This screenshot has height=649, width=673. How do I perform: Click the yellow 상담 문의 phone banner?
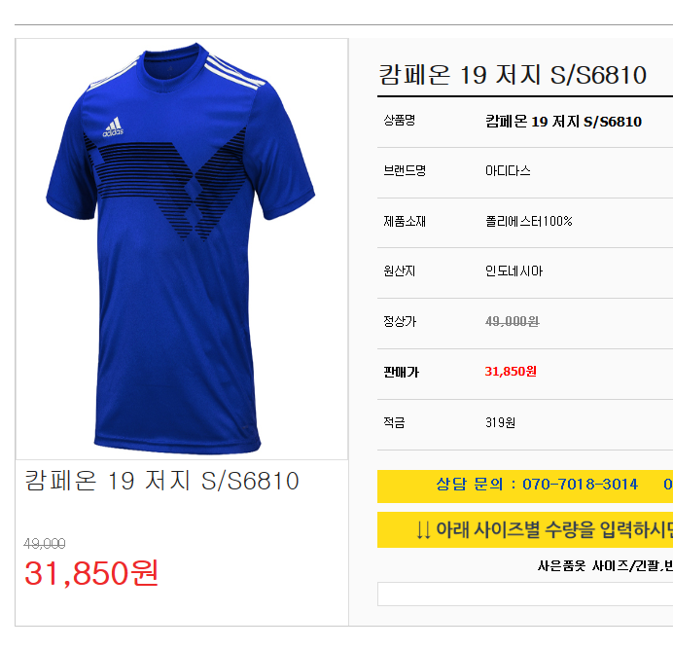point(525,487)
